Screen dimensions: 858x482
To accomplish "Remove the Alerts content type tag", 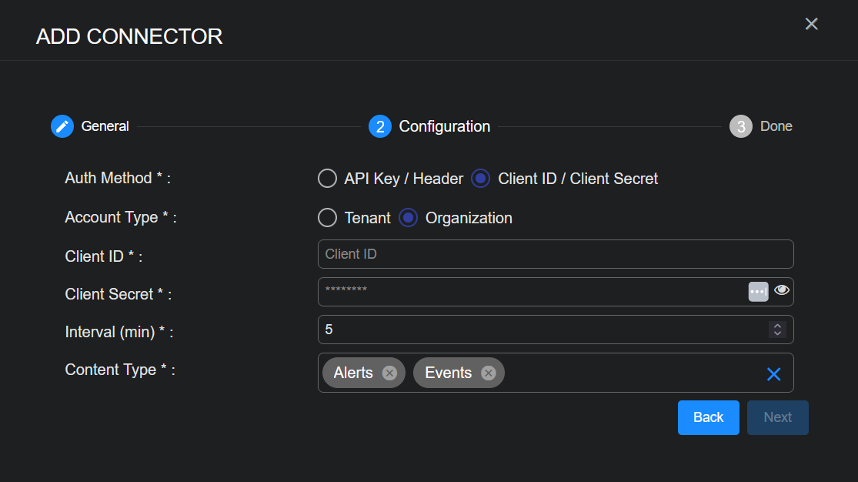I will coord(389,373).
